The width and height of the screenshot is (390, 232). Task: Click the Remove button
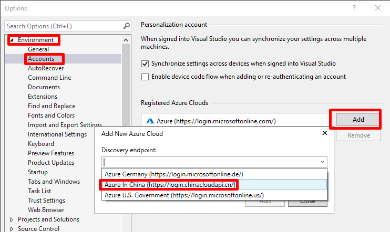pos(358,135)
